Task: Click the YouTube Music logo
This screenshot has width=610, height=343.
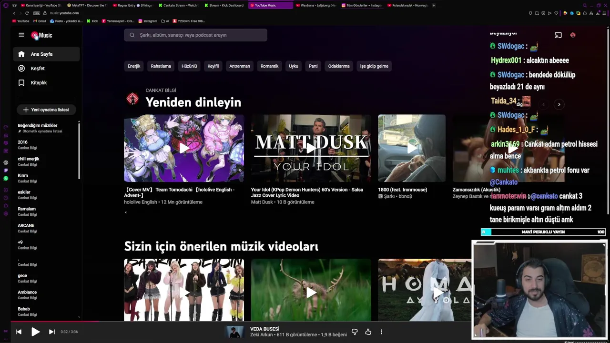Action: coord(41,35)
